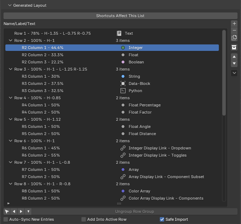Select R3 Column 1 - 30% entry
This screenshot has height=224, width=241.
pyautogui.click(x=112, y=76)
